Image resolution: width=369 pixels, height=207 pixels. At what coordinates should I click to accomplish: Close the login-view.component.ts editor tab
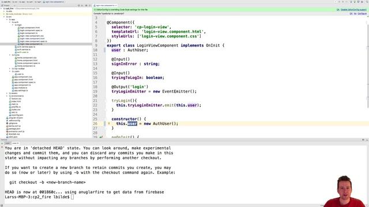(x=116, y=5)
